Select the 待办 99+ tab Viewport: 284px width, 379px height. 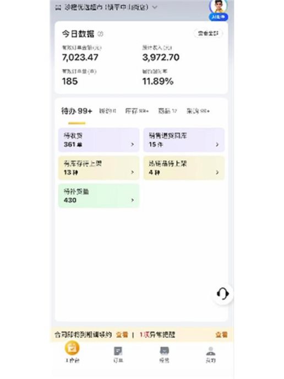point(77,111)
